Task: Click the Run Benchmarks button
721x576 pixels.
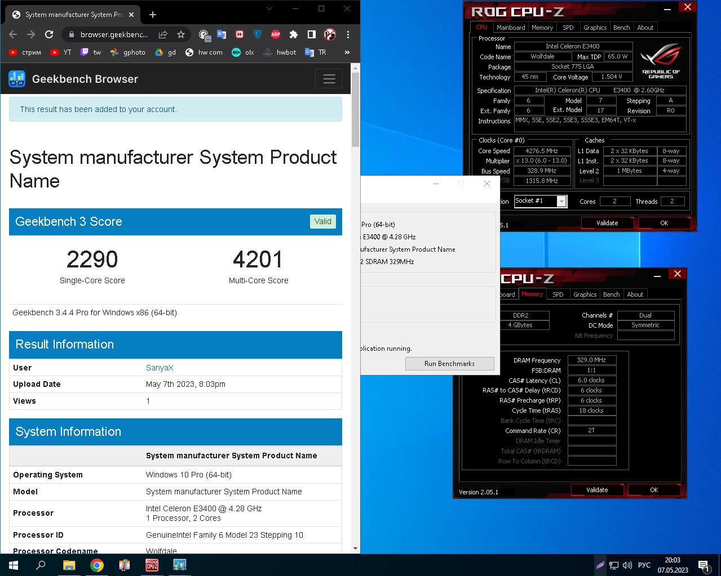Action: coord(449,364)
